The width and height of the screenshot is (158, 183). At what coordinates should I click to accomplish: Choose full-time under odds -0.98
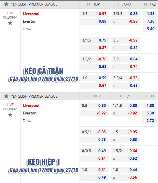click(x=126, y=21)
